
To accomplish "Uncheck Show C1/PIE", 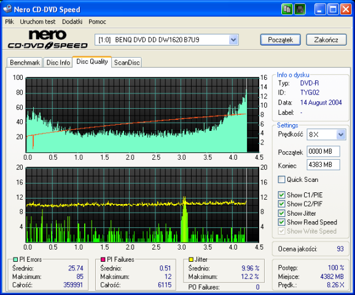I will pos(281,195).
